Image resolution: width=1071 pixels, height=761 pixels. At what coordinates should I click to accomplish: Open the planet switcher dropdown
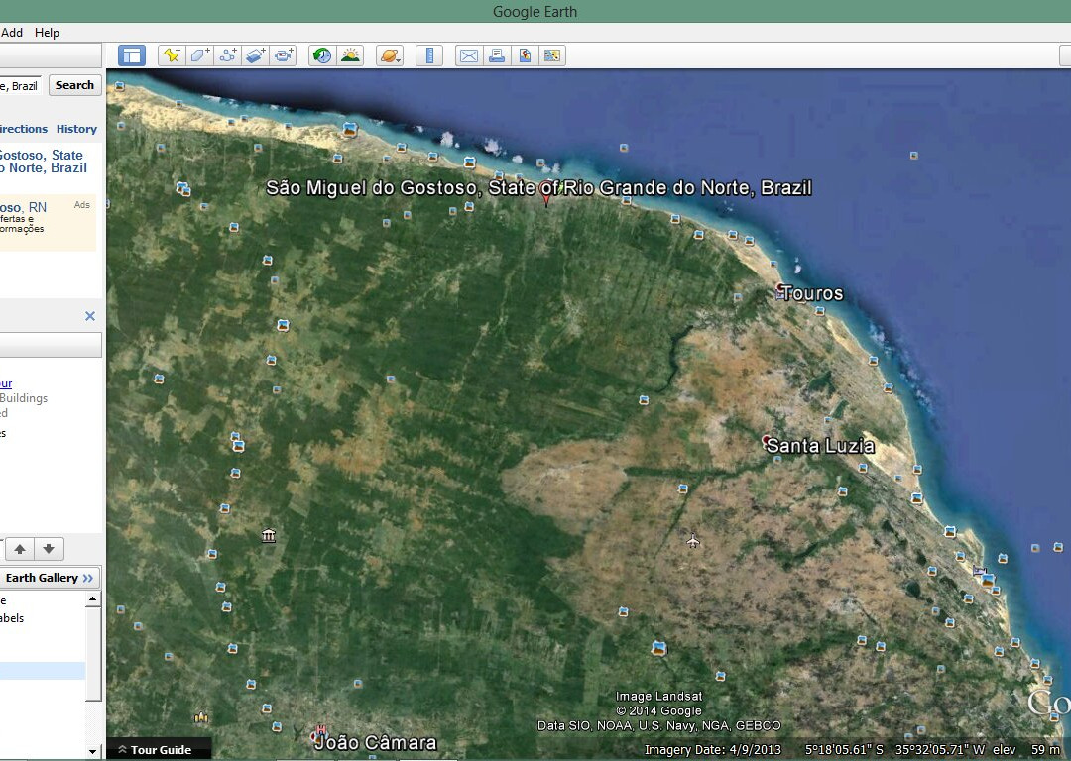click(x=390, y=54)
